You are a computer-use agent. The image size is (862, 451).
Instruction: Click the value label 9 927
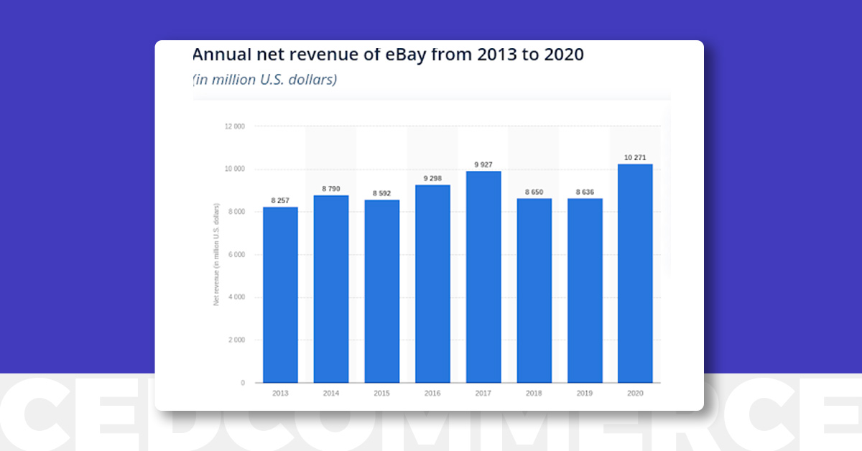[483, 164]
